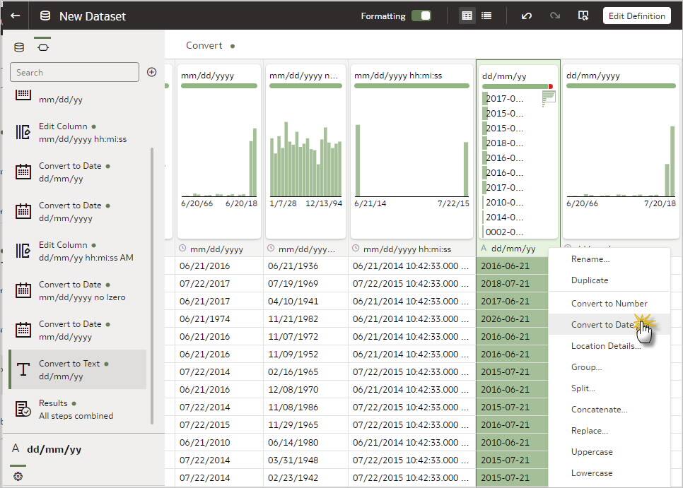The image size is (683, 488).
Task: Open quality insight icon on dd/mm/yy tile
Action: click(549, 99)
